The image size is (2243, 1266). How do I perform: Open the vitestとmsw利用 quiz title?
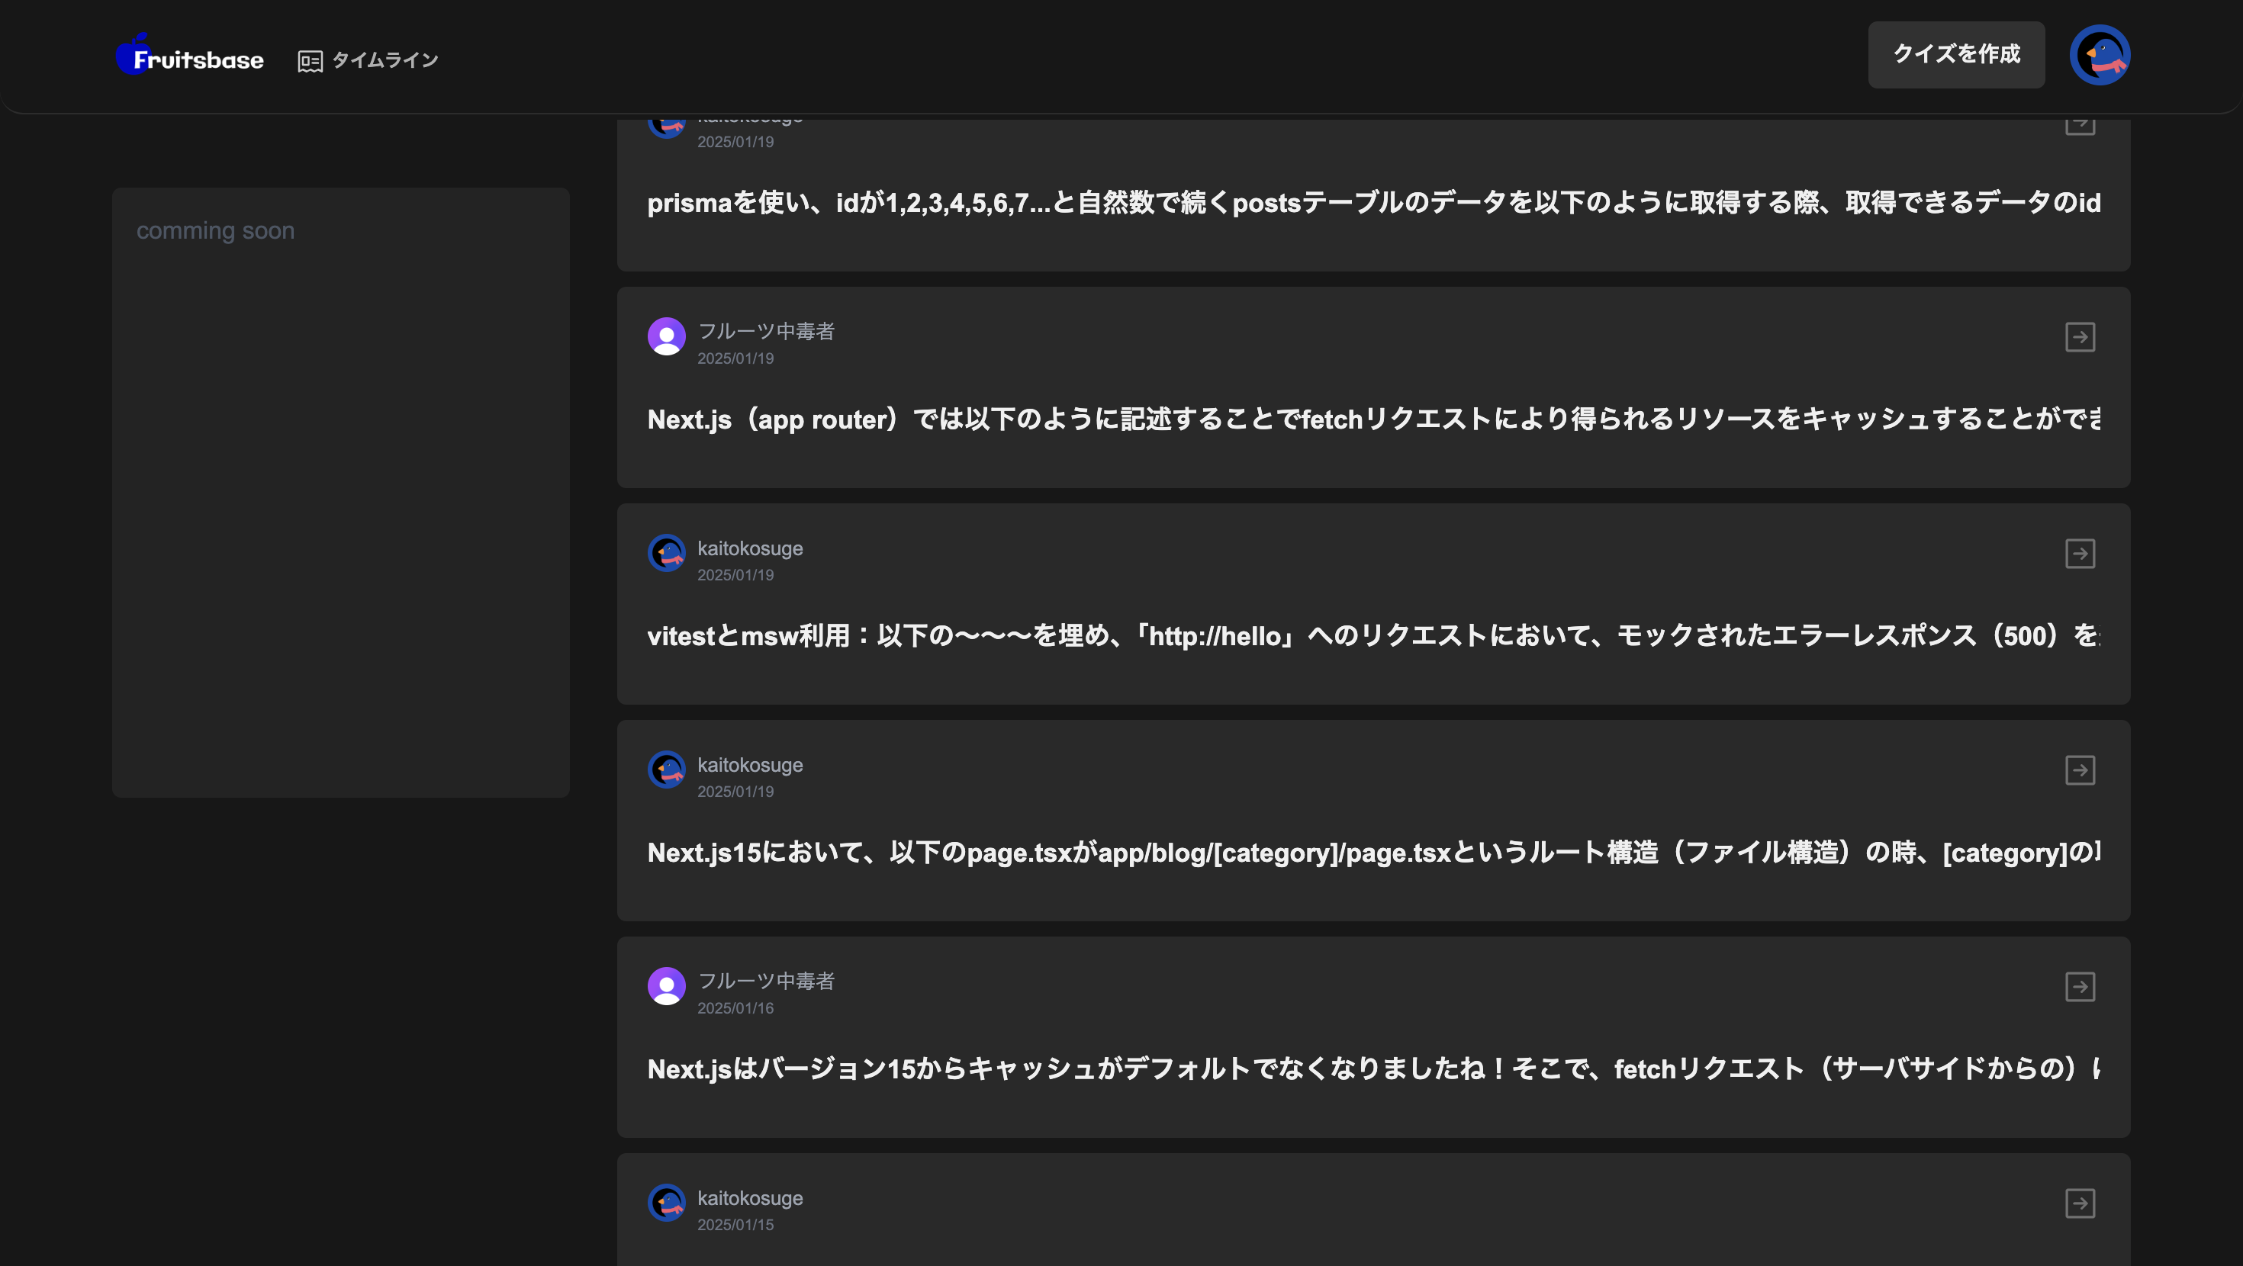point(1373,635)
